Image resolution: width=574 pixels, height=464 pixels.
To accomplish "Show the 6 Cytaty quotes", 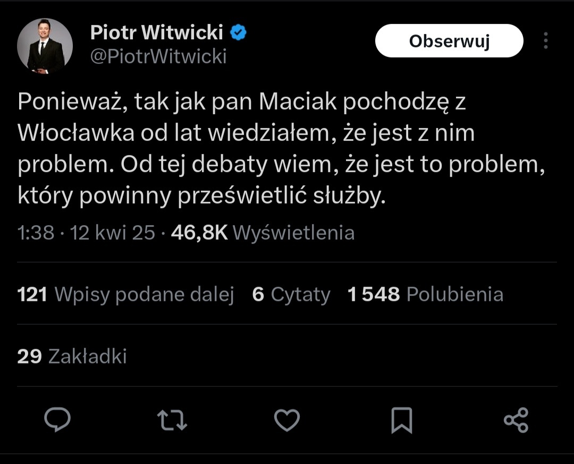I will 291,294.
